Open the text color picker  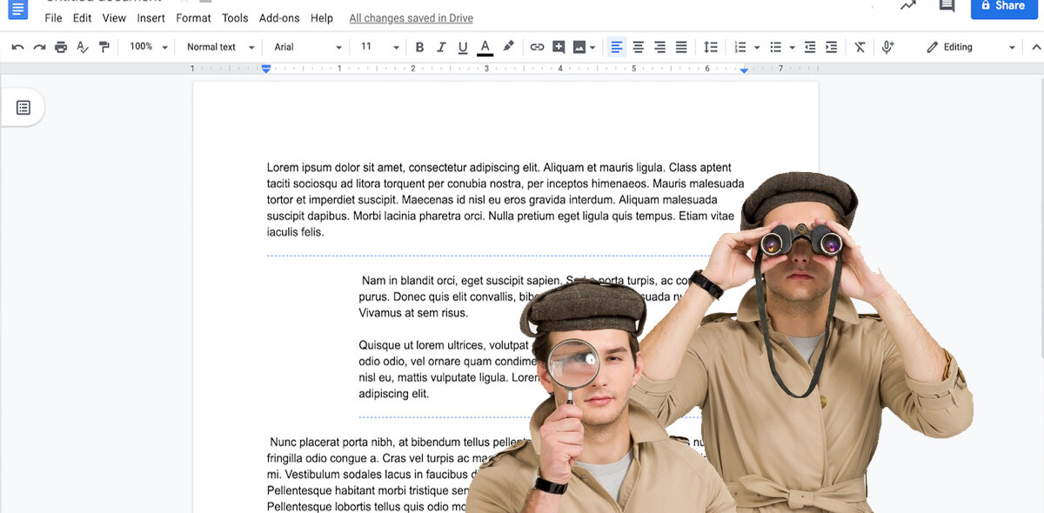(485, 47)
